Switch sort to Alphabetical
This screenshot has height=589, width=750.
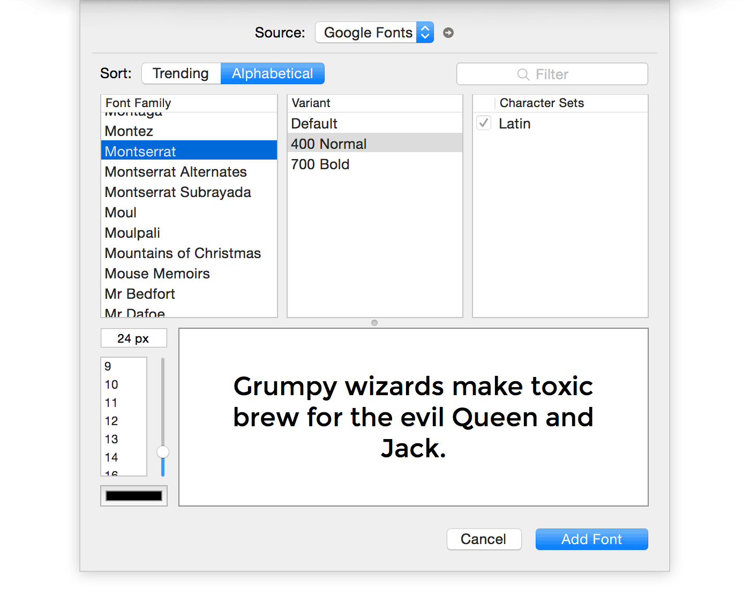273,73
